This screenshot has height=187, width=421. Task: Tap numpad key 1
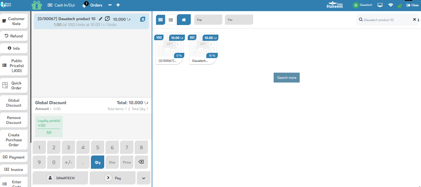pyautogui.click(x=39, y=147)
